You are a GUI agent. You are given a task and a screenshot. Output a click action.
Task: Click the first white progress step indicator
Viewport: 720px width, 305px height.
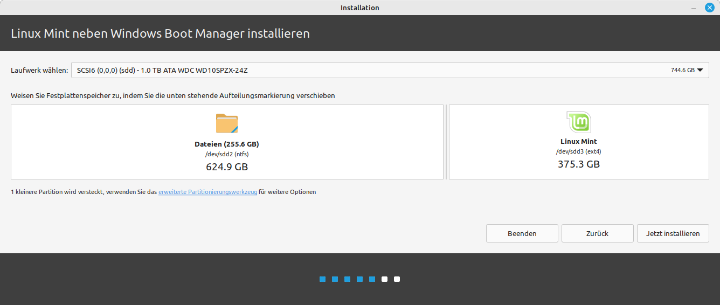[384, 279]
